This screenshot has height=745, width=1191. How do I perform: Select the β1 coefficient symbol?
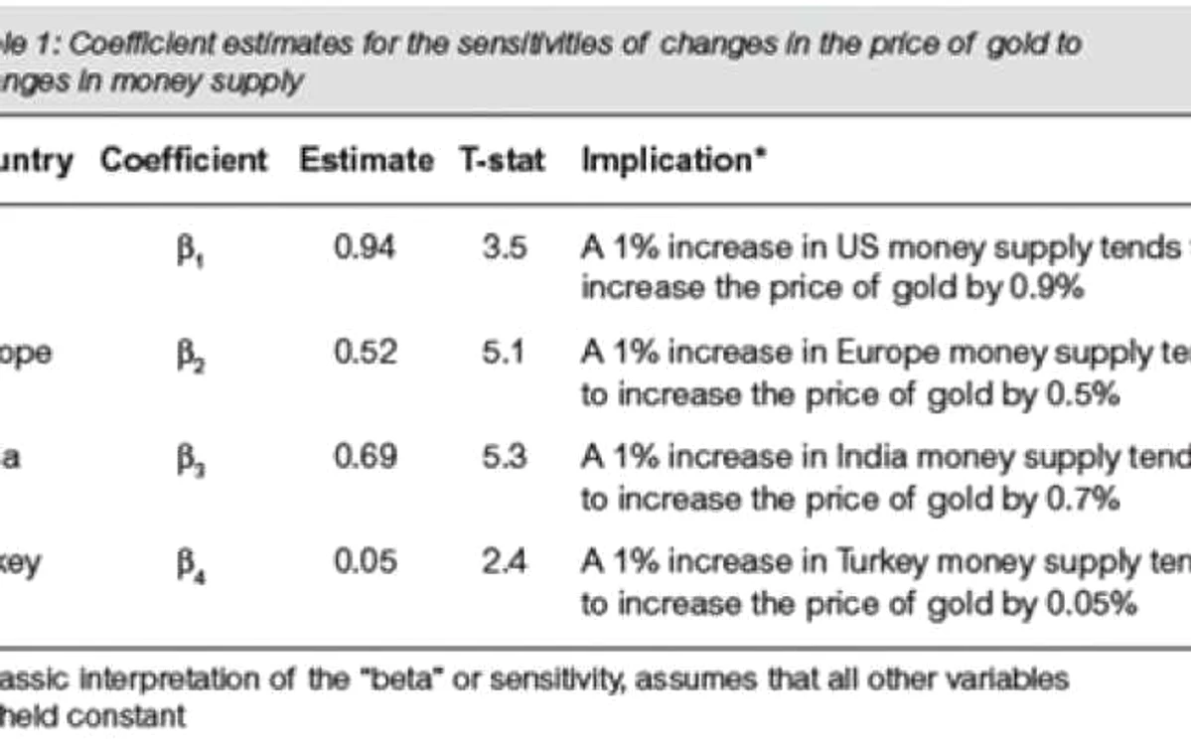pos(190,250)
